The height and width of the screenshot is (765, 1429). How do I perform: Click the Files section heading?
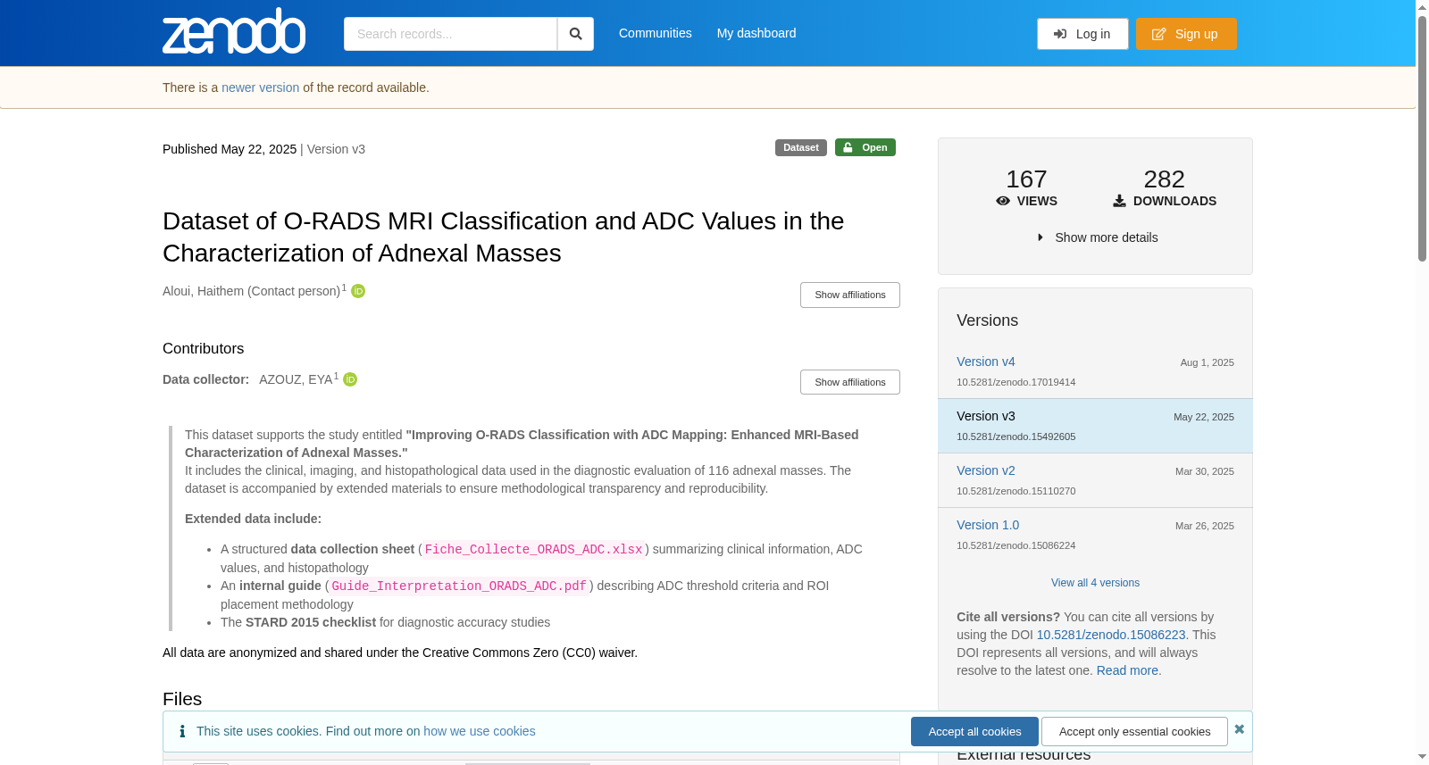coord(182,699)
